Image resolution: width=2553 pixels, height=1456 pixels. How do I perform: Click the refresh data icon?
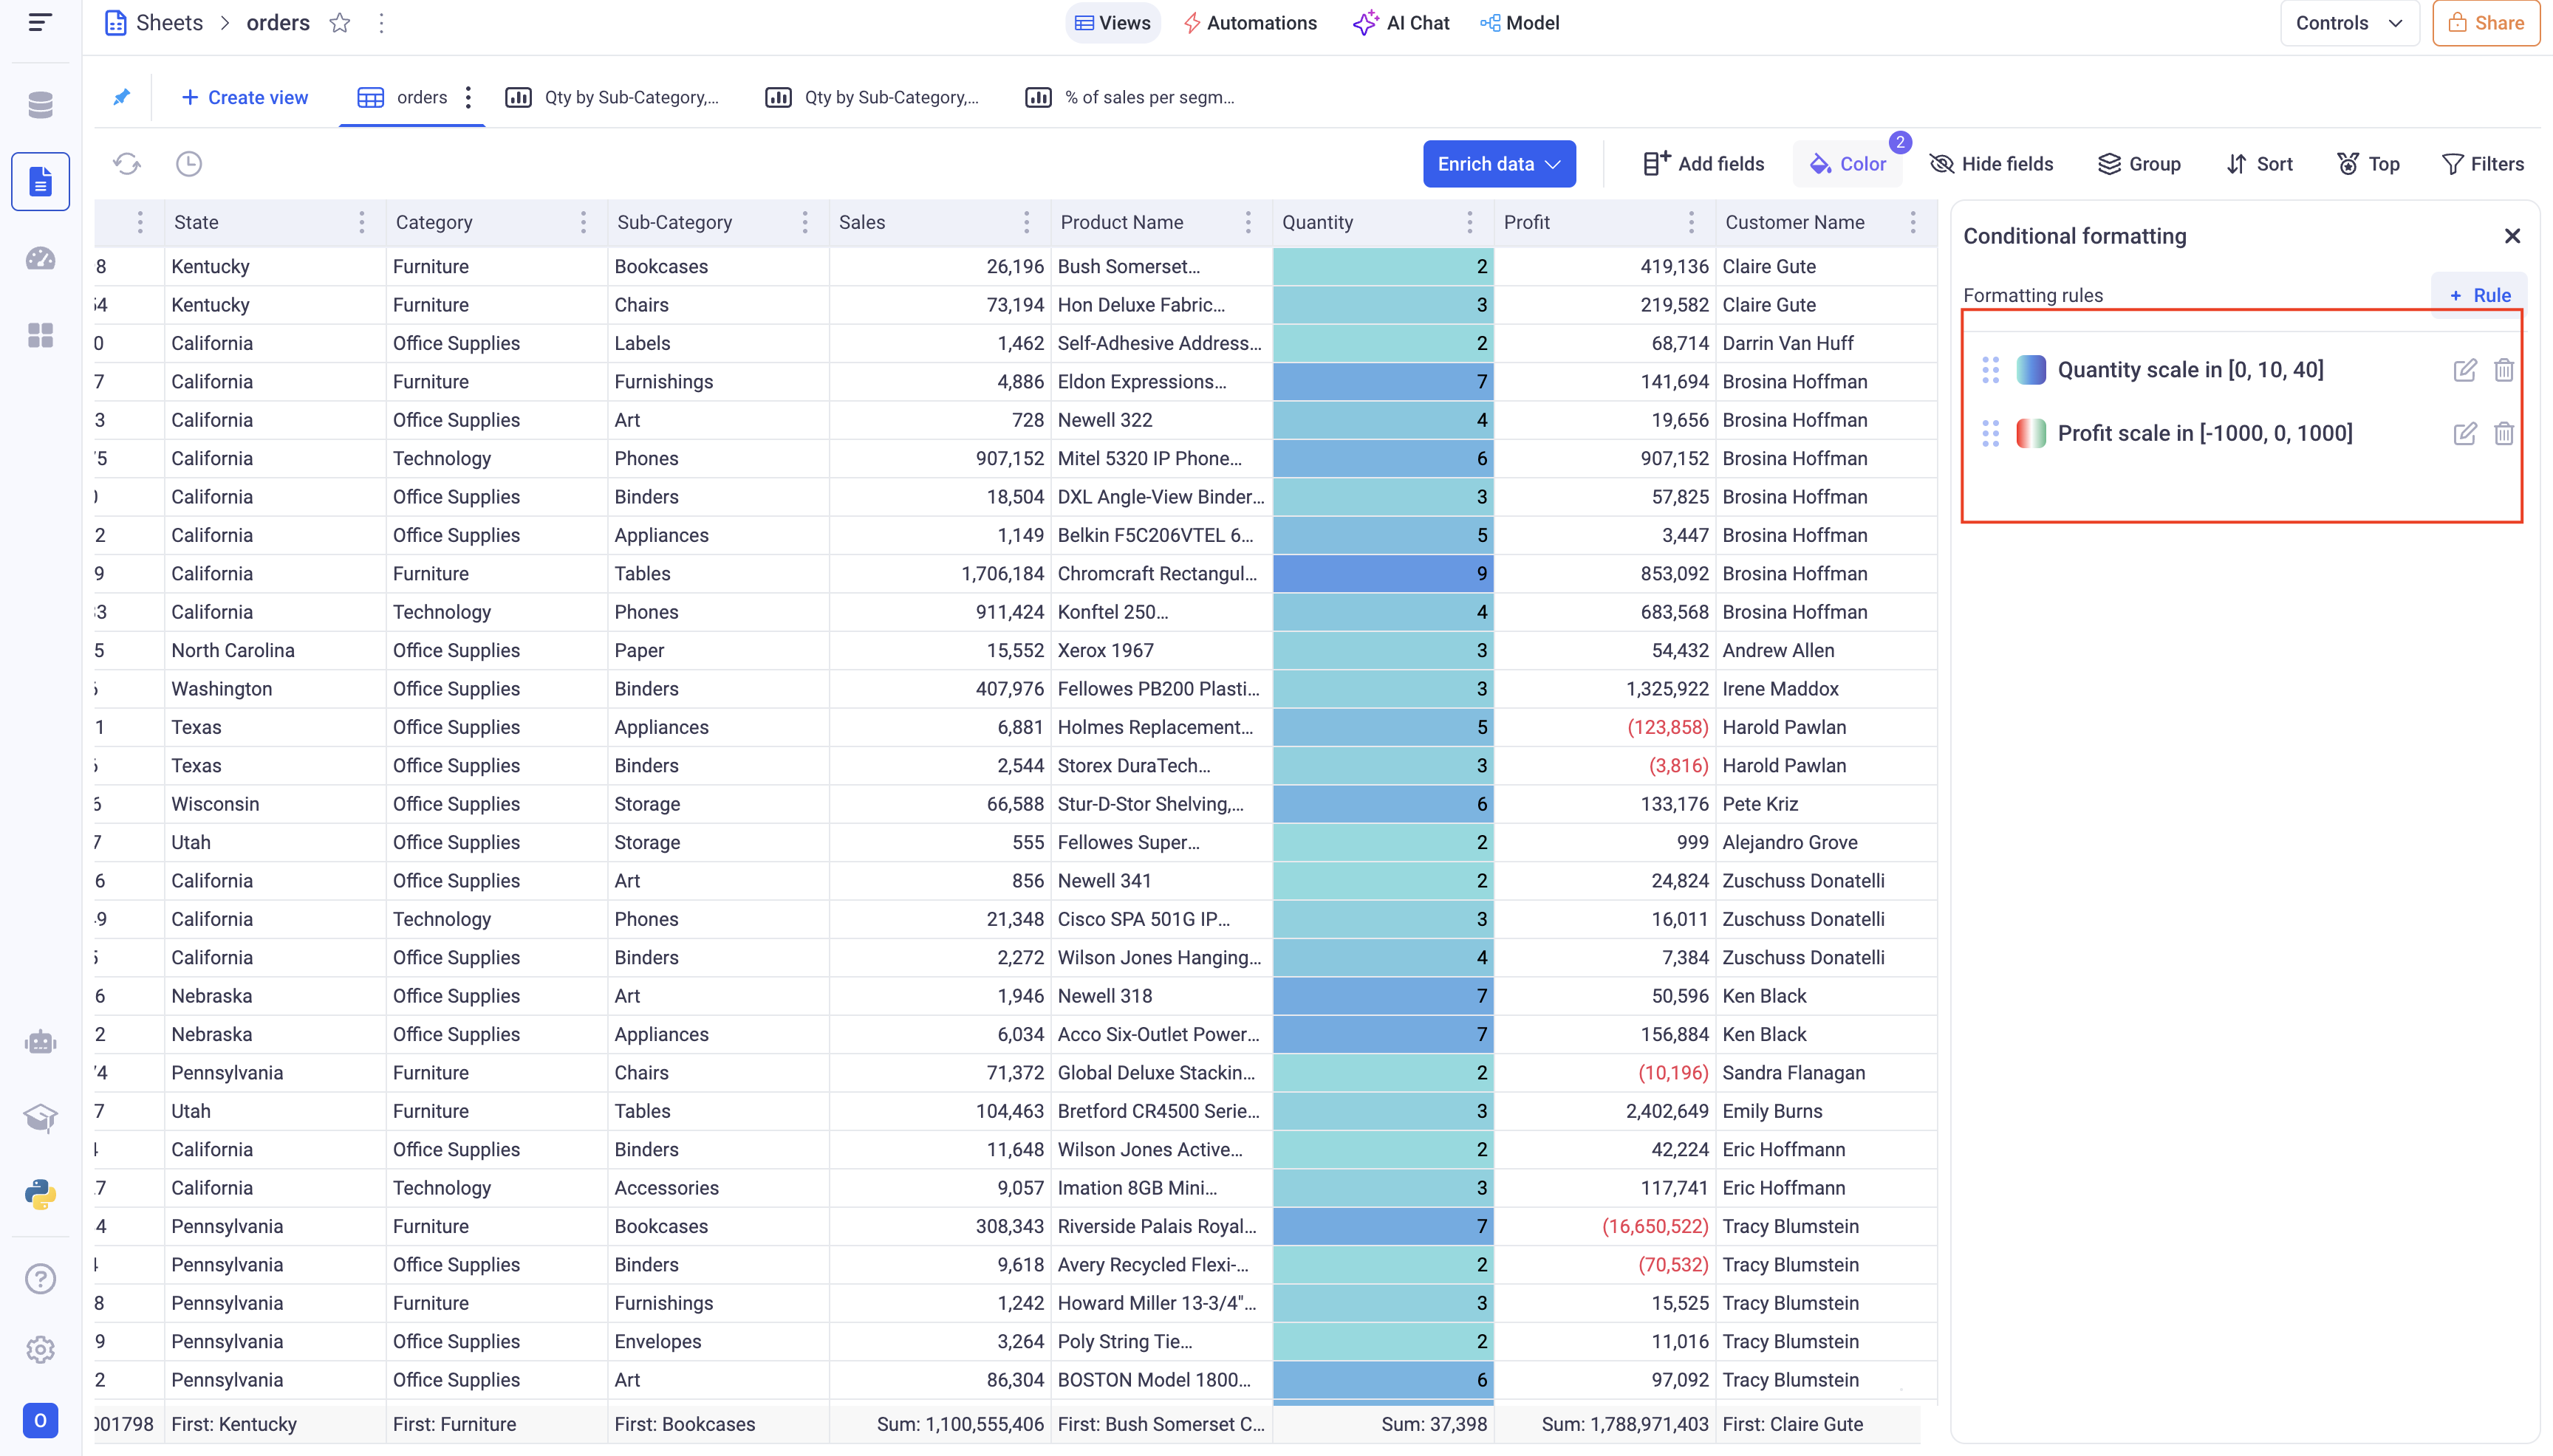click(127, 164)
